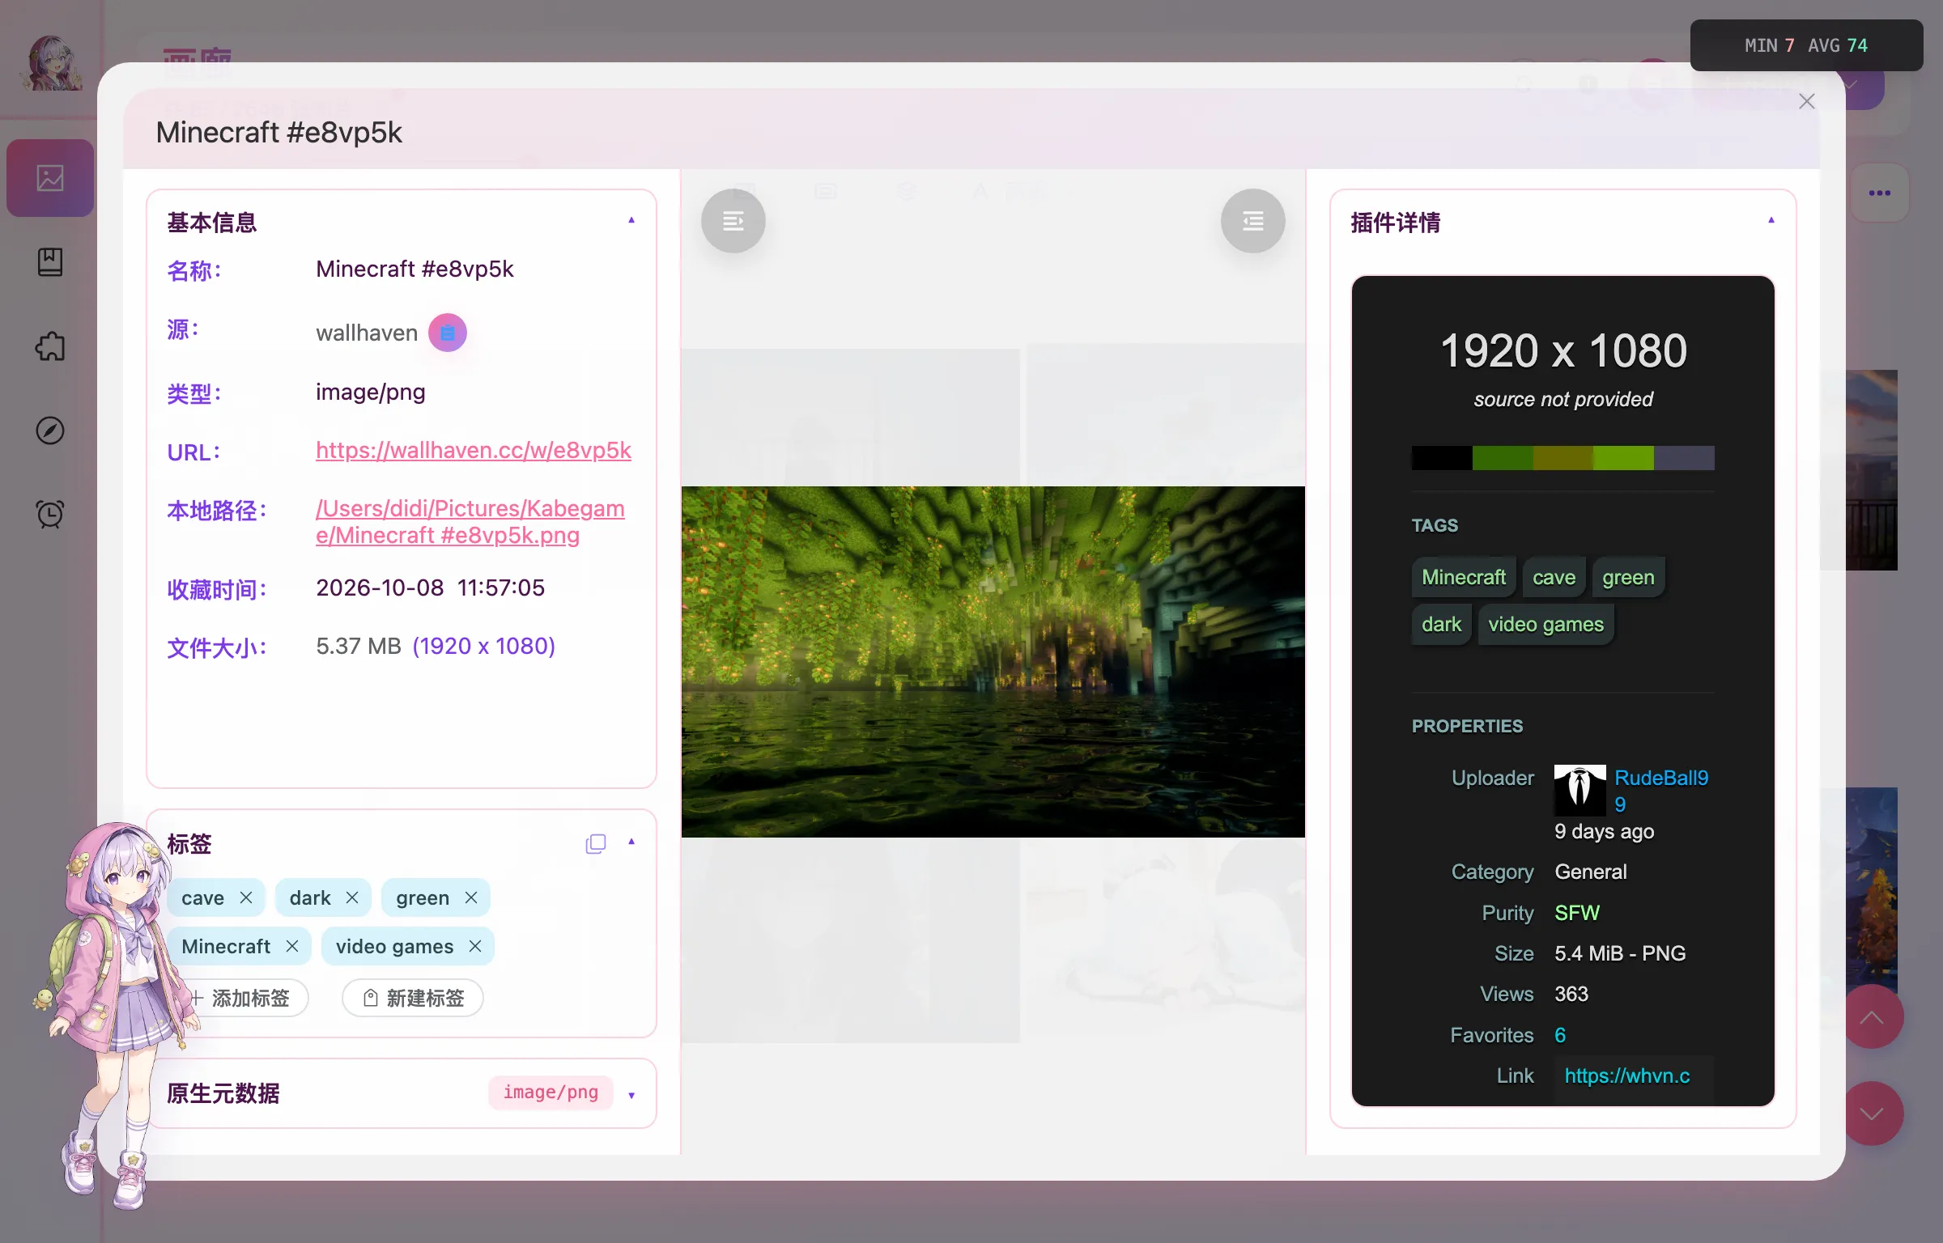Remove the green tag
This screenshot has height=1243, width=1943.
471,897
